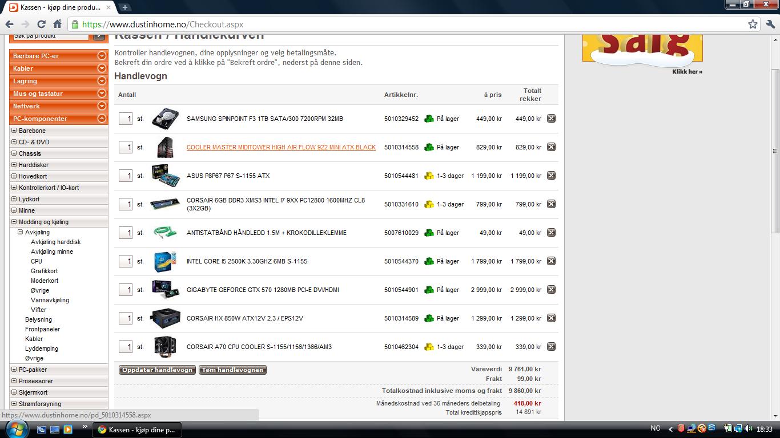Screen dimensions: 780x438
Task: Expand the Harddisker tree node
Action: pos(14,165)
